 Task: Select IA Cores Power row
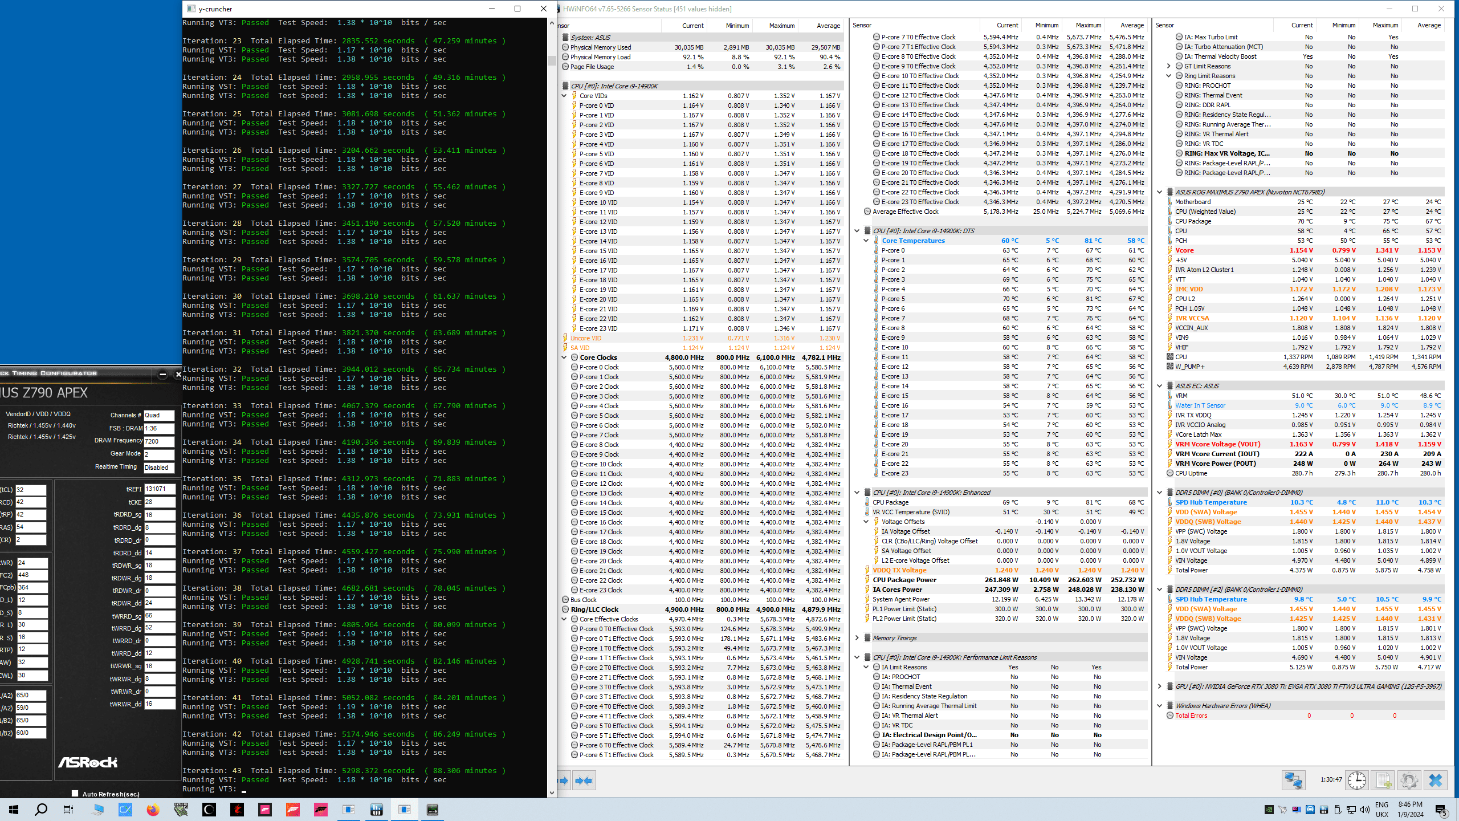(x=1005, y=590)
